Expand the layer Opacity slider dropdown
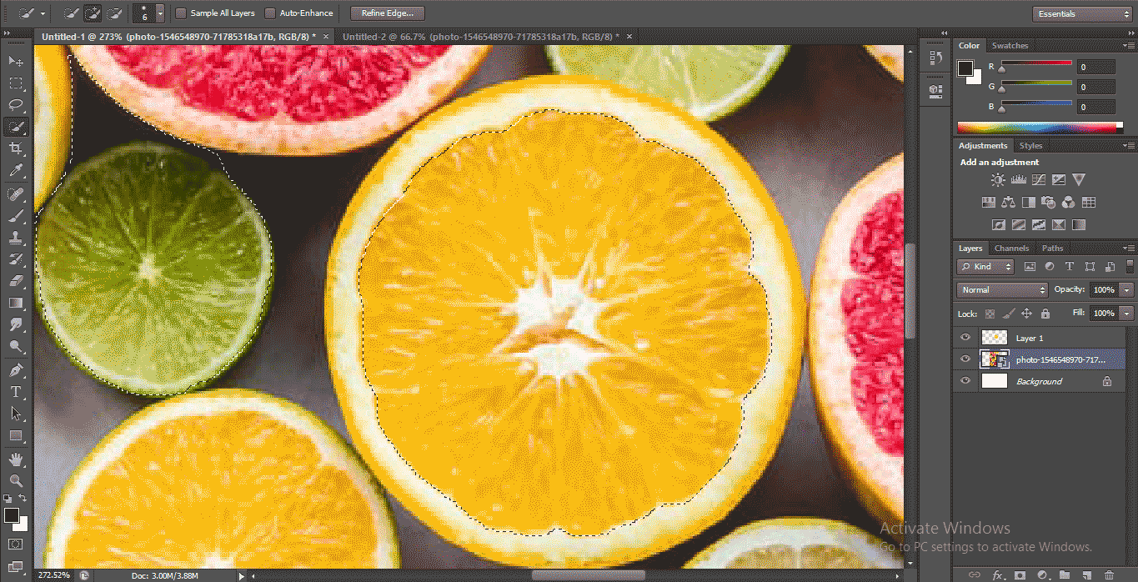This screenshot has width=1138, height=582. 1127,290
